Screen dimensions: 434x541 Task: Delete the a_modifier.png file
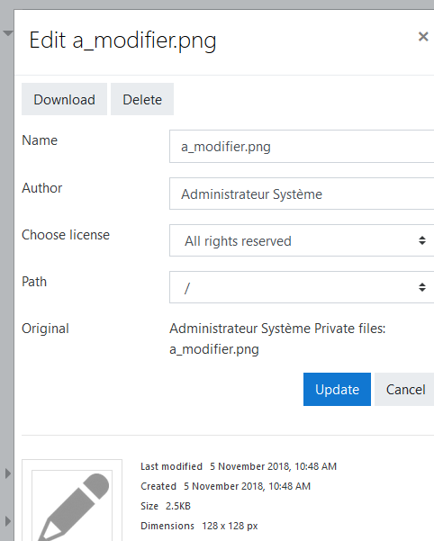click(142, 99)
